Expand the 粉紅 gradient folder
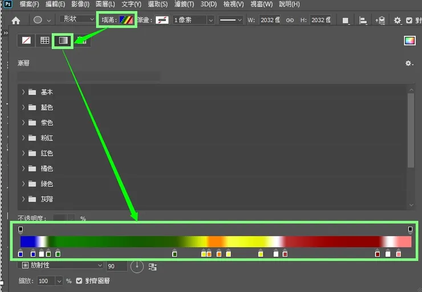The height and width of the screenshot is (292, 422). point(23,138)
